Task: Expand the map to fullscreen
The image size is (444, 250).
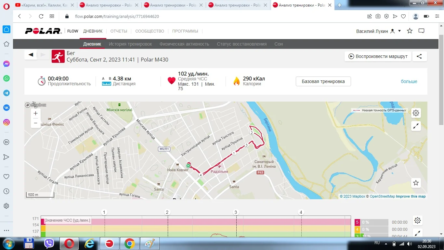Action: (416, 126)
